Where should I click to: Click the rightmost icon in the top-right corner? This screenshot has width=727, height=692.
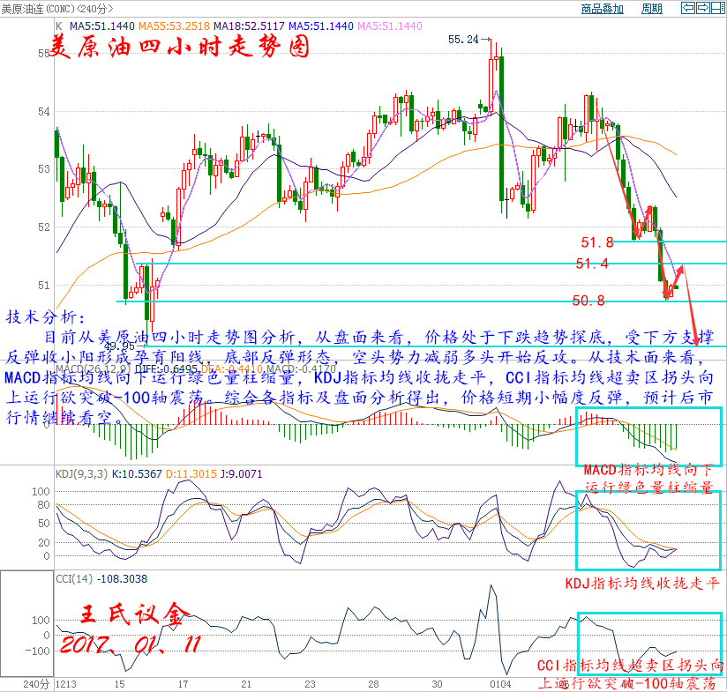[x=717, y=9]
